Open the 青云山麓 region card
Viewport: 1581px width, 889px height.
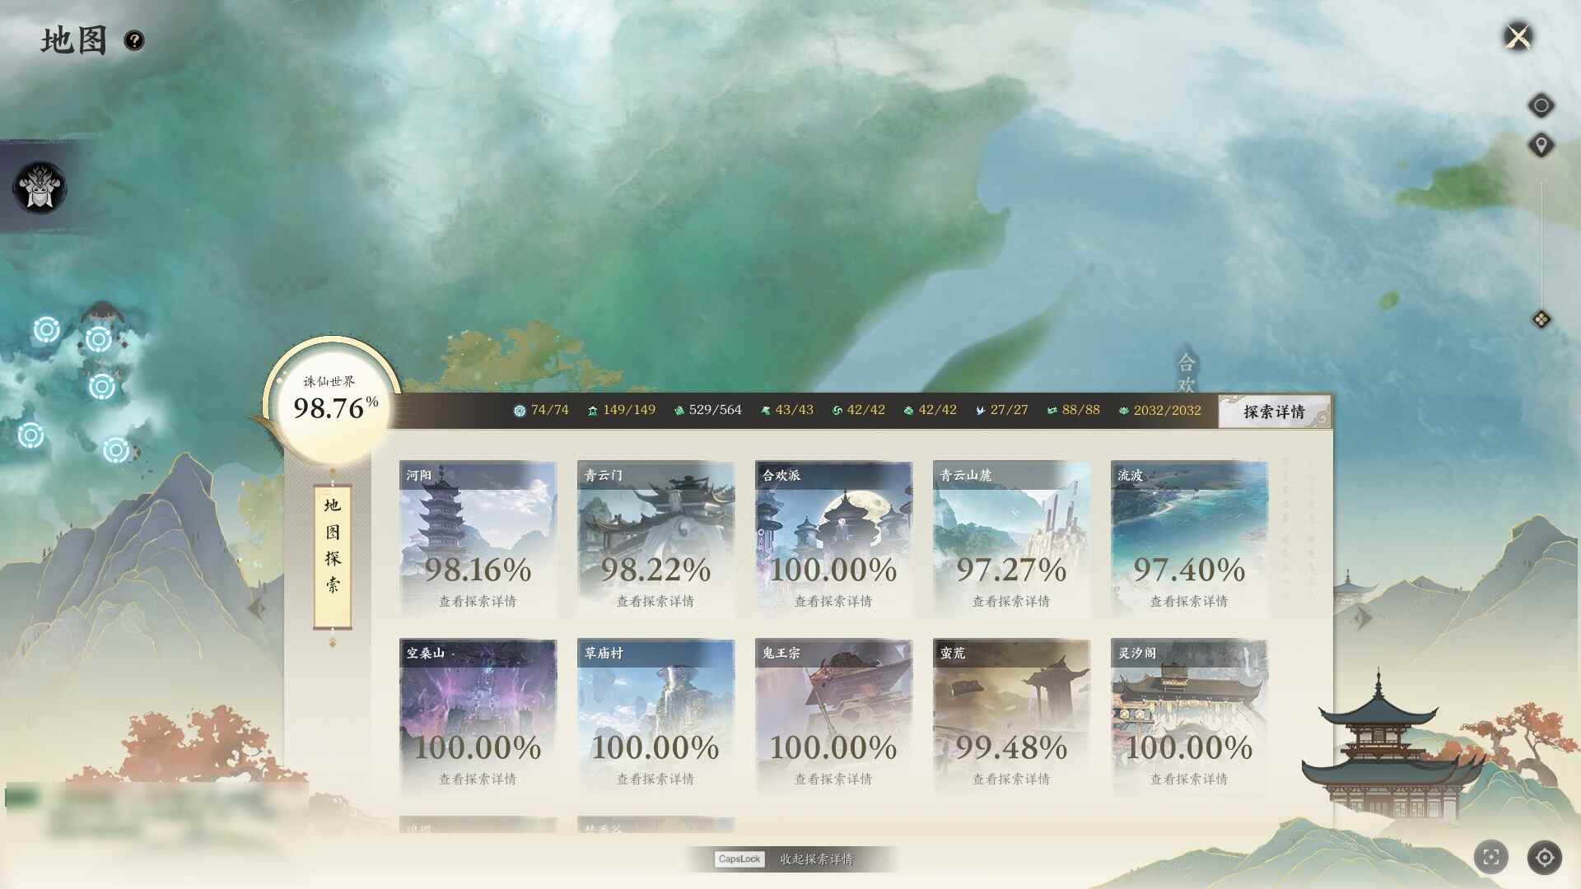[1011, 538]
